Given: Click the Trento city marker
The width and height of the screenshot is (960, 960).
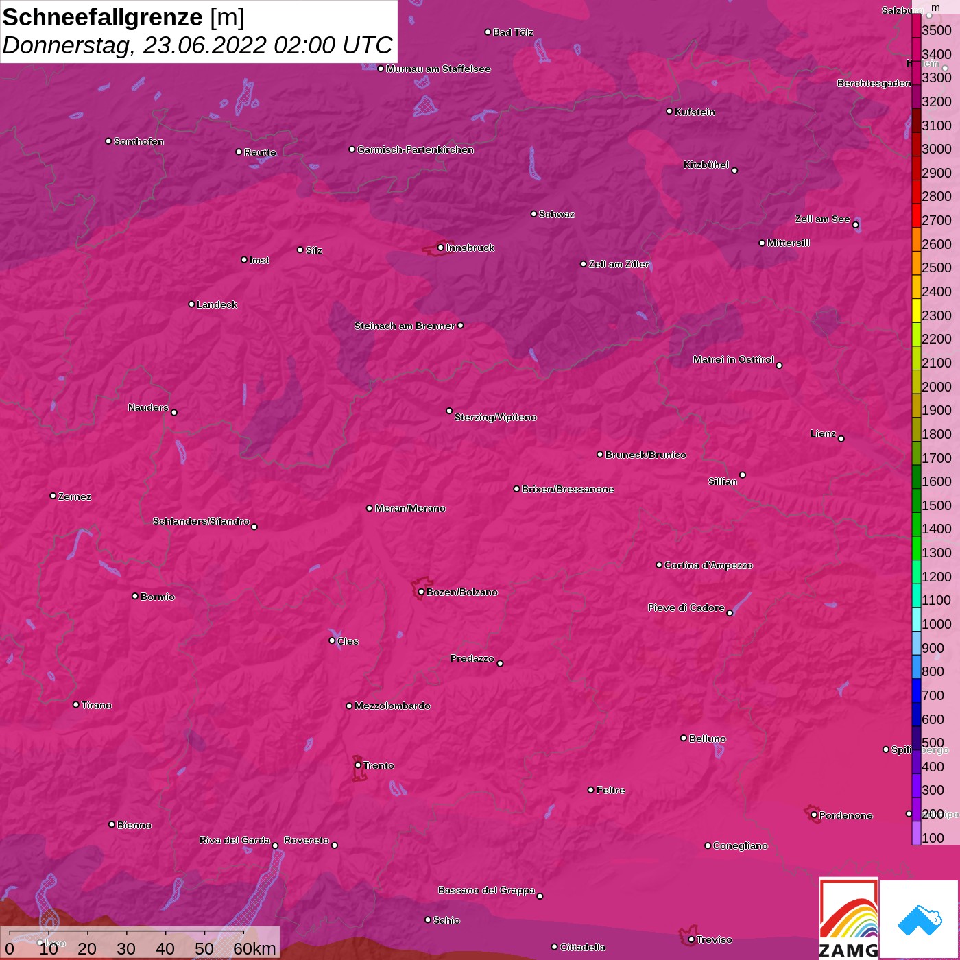Looking at the screenshot, I should point(358,765).
